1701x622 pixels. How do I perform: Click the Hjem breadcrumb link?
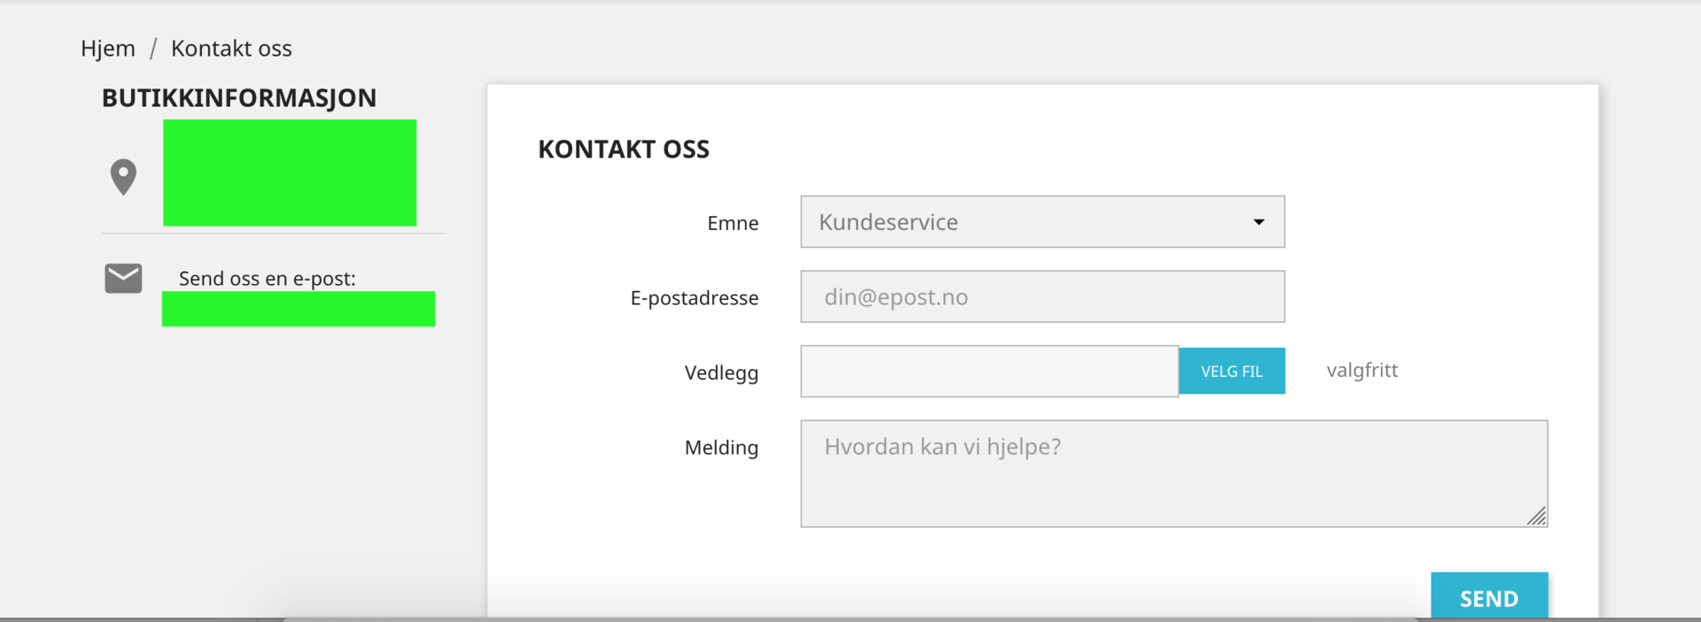pos(108,49)
